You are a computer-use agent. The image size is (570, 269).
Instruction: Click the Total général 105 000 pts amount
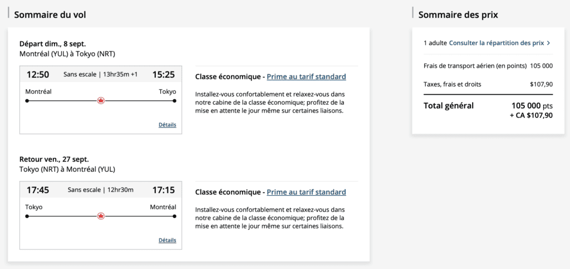[532, 105]
